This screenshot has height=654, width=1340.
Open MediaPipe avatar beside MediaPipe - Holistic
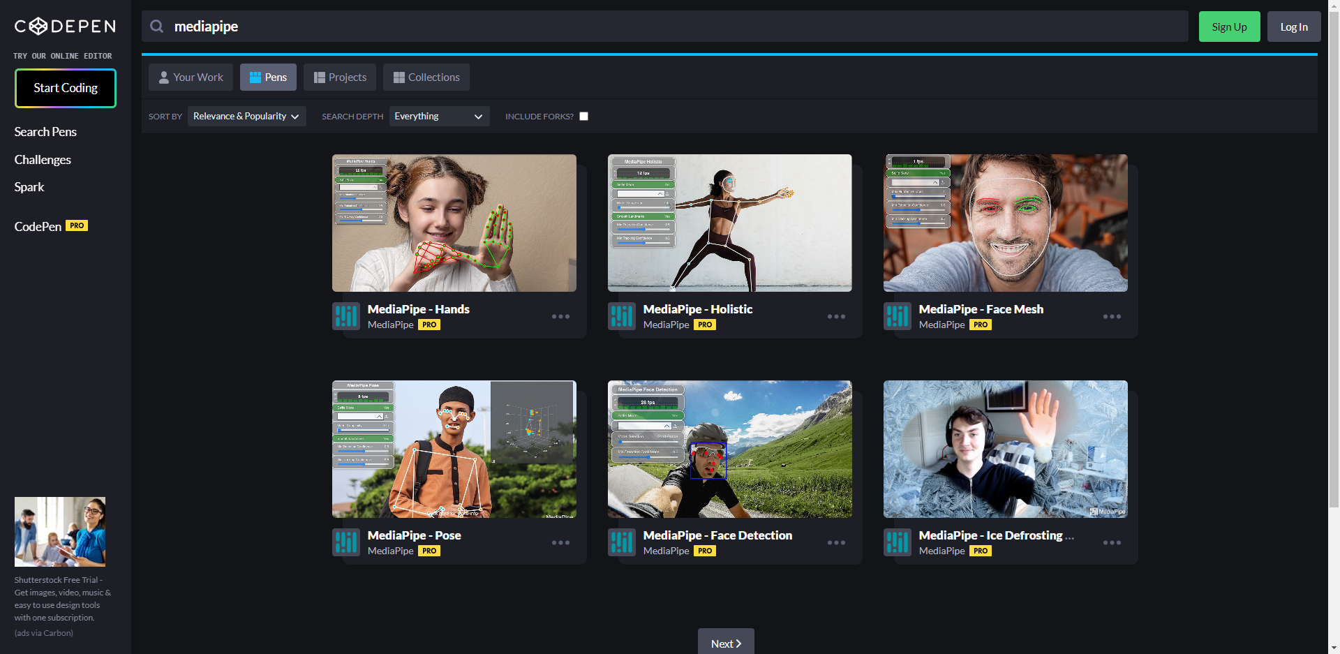tap(622, 316)
